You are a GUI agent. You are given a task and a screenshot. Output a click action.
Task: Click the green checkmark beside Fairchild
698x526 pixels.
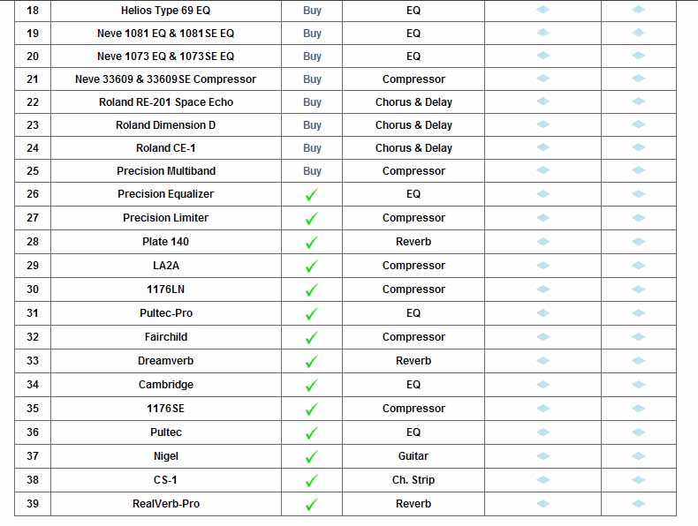pos(311,338)
